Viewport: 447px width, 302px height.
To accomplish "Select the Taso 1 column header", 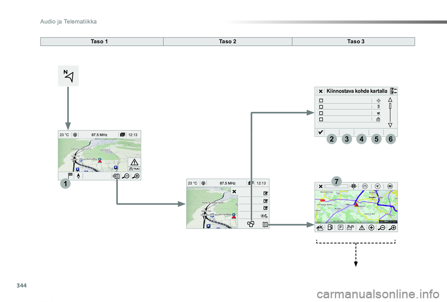I will pyautogui.click(x=102, y=41).
